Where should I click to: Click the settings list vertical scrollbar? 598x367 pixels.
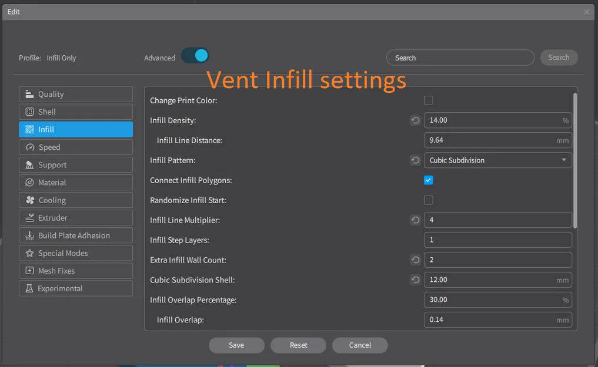pos(574,161)
